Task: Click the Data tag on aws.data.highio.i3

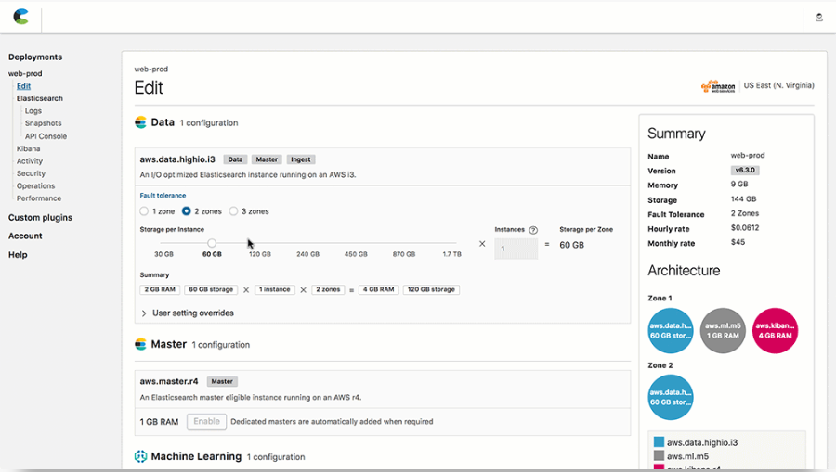Action: [x=235, y=159]
